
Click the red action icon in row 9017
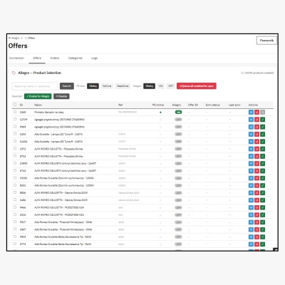256,222
